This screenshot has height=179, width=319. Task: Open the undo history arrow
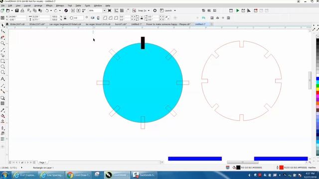51,10
